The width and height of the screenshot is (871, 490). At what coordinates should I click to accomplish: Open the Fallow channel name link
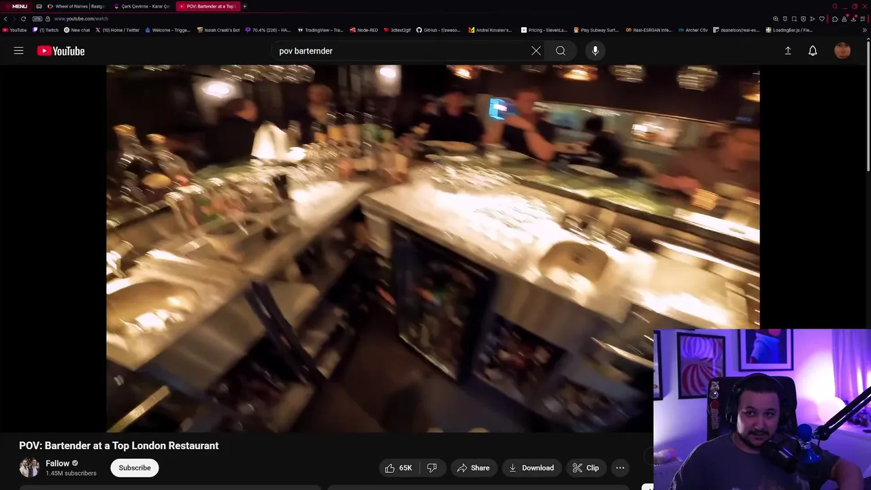[x=57, y=463]
